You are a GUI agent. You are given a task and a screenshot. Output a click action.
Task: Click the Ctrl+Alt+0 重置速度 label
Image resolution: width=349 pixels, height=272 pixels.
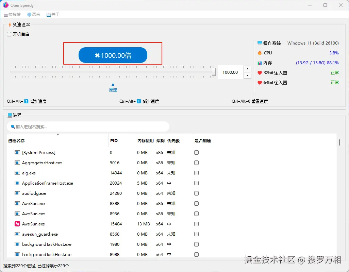250,101
